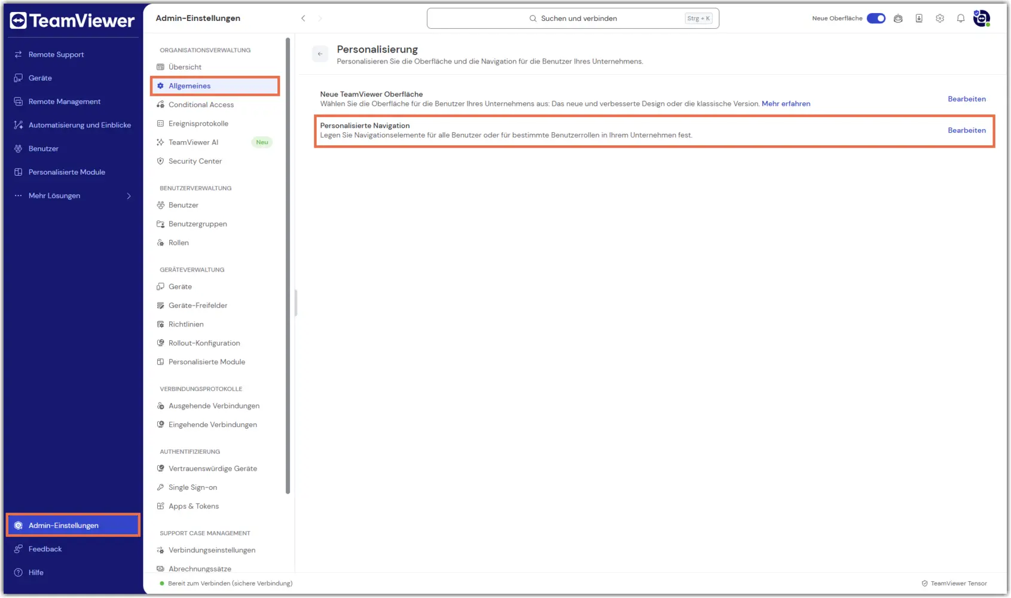Open Security Center
This screenshot has width=1011, height=598.
[215, 161]
